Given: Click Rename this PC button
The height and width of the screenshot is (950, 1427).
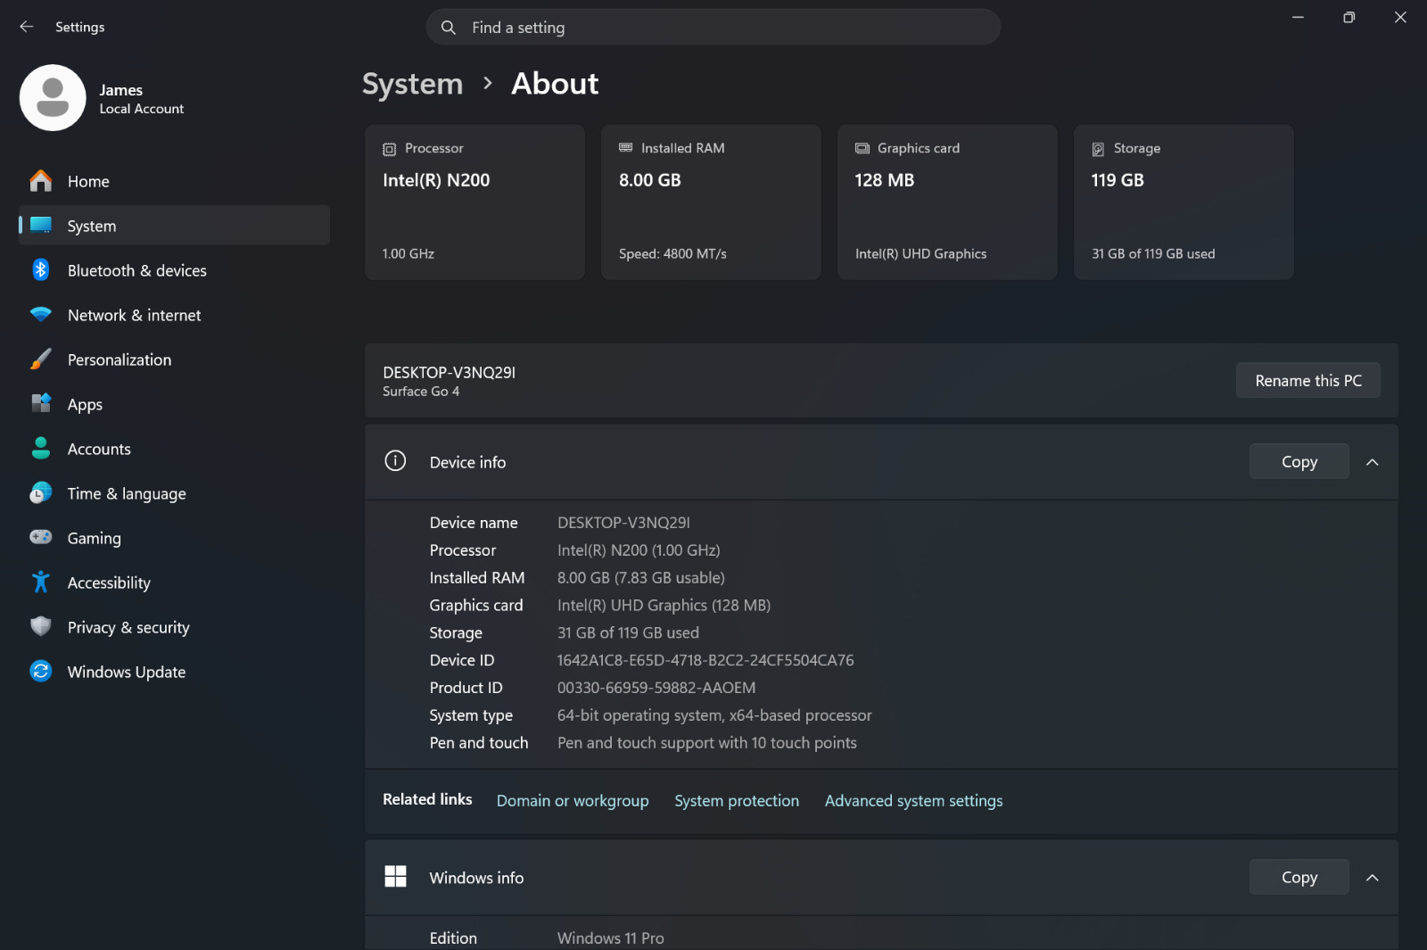Looking at the screenshot, I should [1308, 381].
